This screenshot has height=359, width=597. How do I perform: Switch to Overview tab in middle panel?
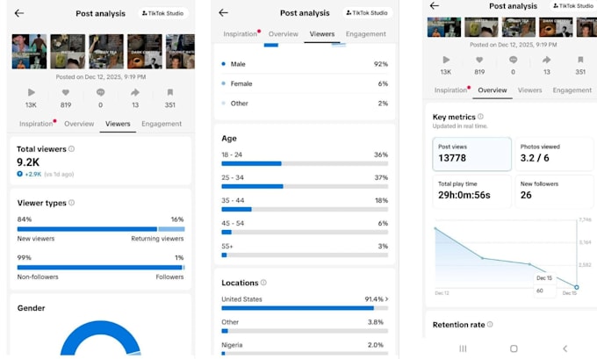click(x=284, y=34)
